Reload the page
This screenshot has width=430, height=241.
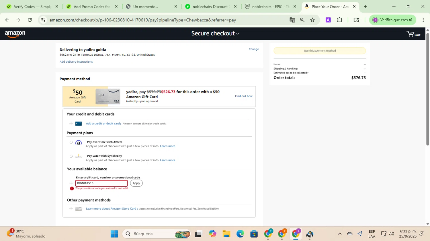tap(30, 20)
